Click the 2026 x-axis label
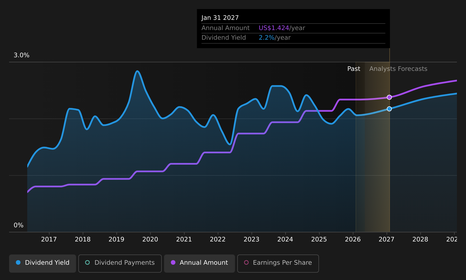Screen dimensions: 466x280 353,239
